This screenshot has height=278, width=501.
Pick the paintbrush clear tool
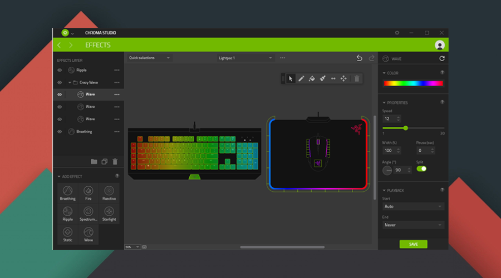[322, 78]
